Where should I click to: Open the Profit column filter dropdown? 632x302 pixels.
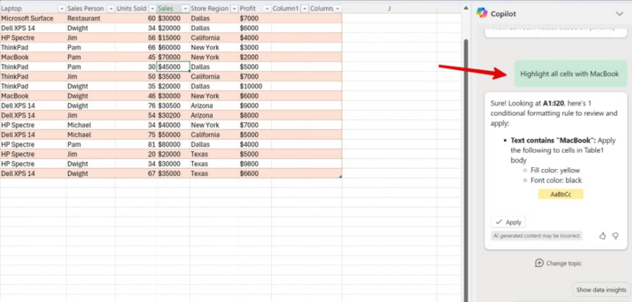tap(267, 9)
